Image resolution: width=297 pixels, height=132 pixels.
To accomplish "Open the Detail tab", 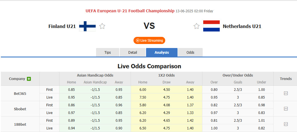I will click(133, 52).
